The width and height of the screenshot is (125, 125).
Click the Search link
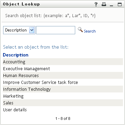tap(90, 31)
